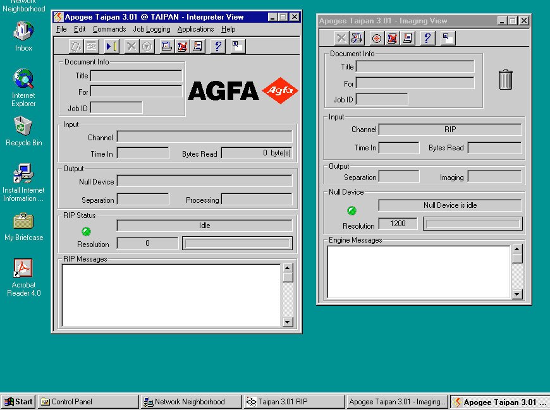Click the imaging device icon in Imaging View toolbar

coord(357,38)
